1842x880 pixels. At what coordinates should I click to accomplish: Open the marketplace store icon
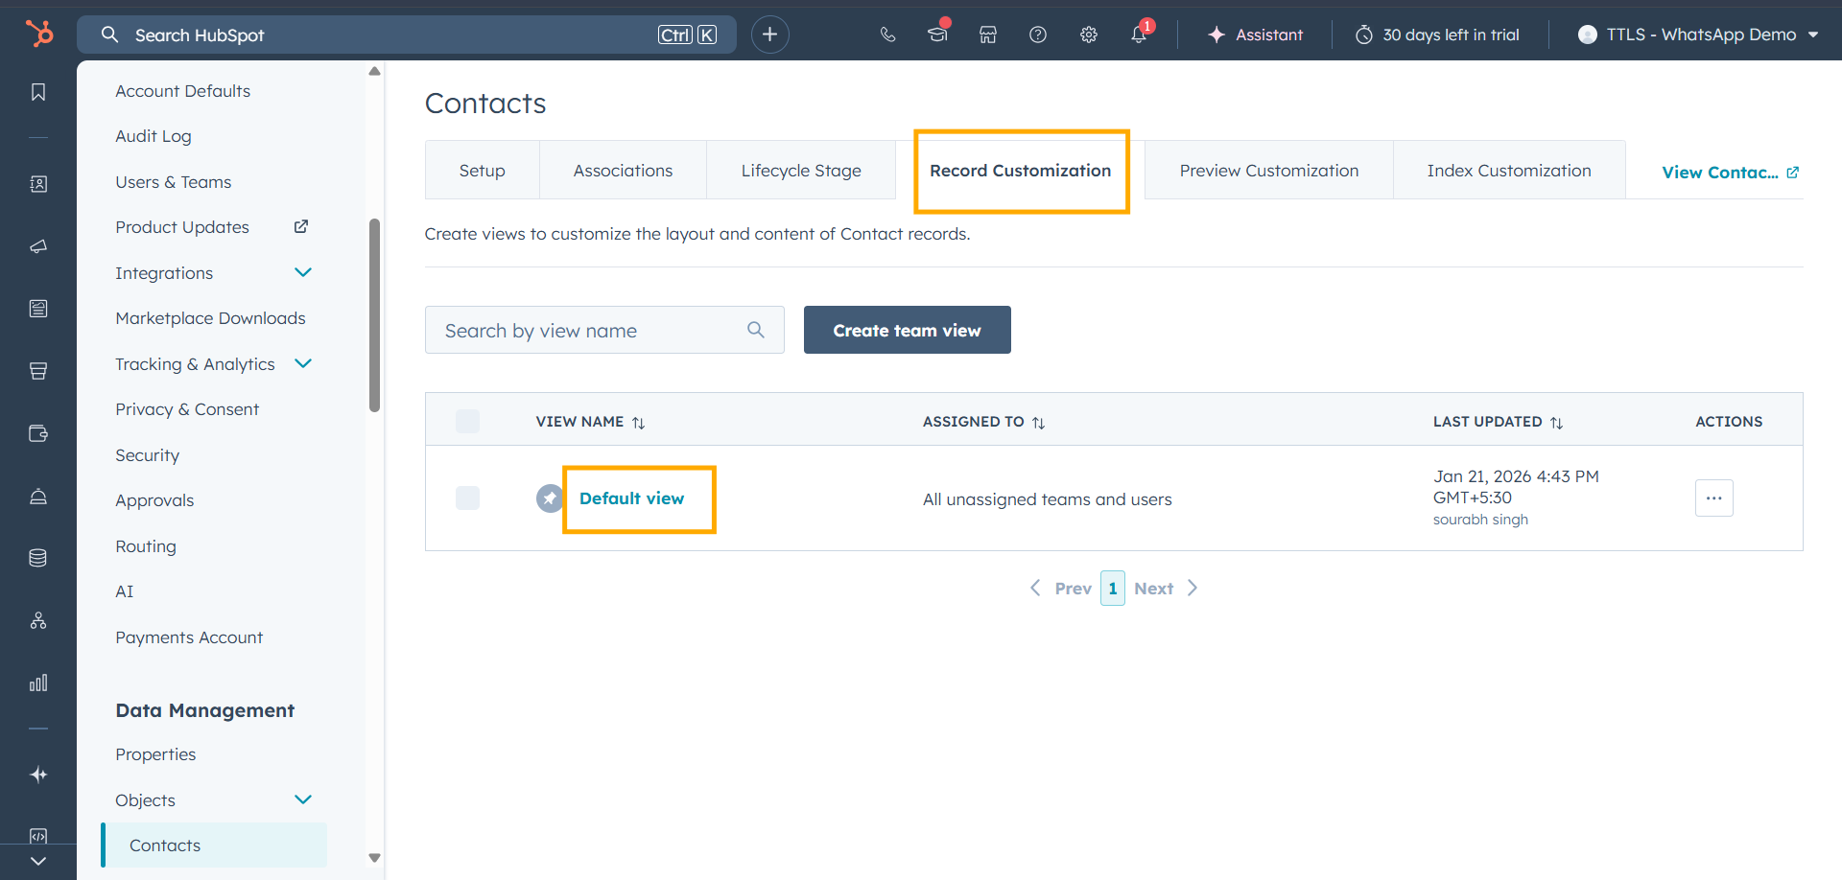(987, 35)
